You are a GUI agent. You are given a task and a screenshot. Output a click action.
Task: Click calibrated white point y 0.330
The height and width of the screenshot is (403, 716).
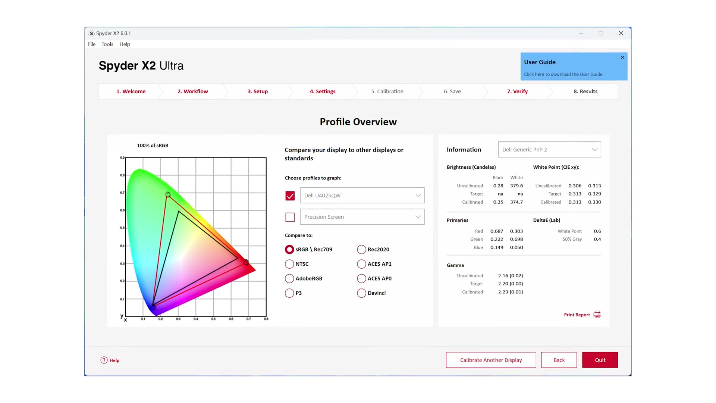(594, 202)
